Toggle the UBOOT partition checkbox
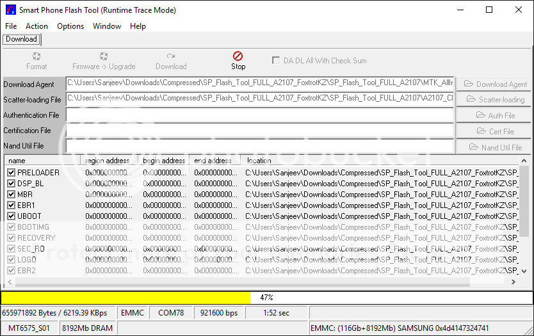This screenshot has width=534, height=336. tap(11, 216)
